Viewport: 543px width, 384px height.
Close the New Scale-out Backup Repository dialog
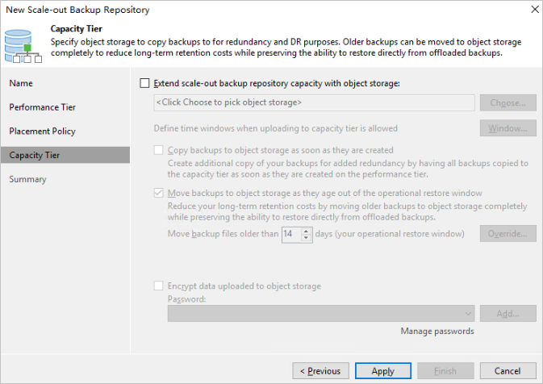pos(534,10)
